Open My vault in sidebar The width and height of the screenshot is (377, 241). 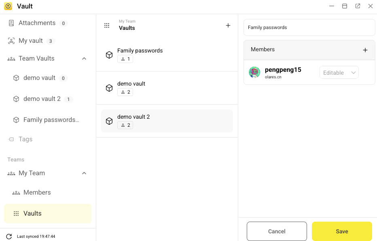(x=31, y=41)
